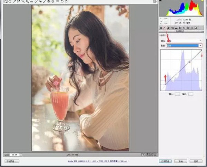207x167 pixels.
Task: Click the Open Image button
Action: 164,161
